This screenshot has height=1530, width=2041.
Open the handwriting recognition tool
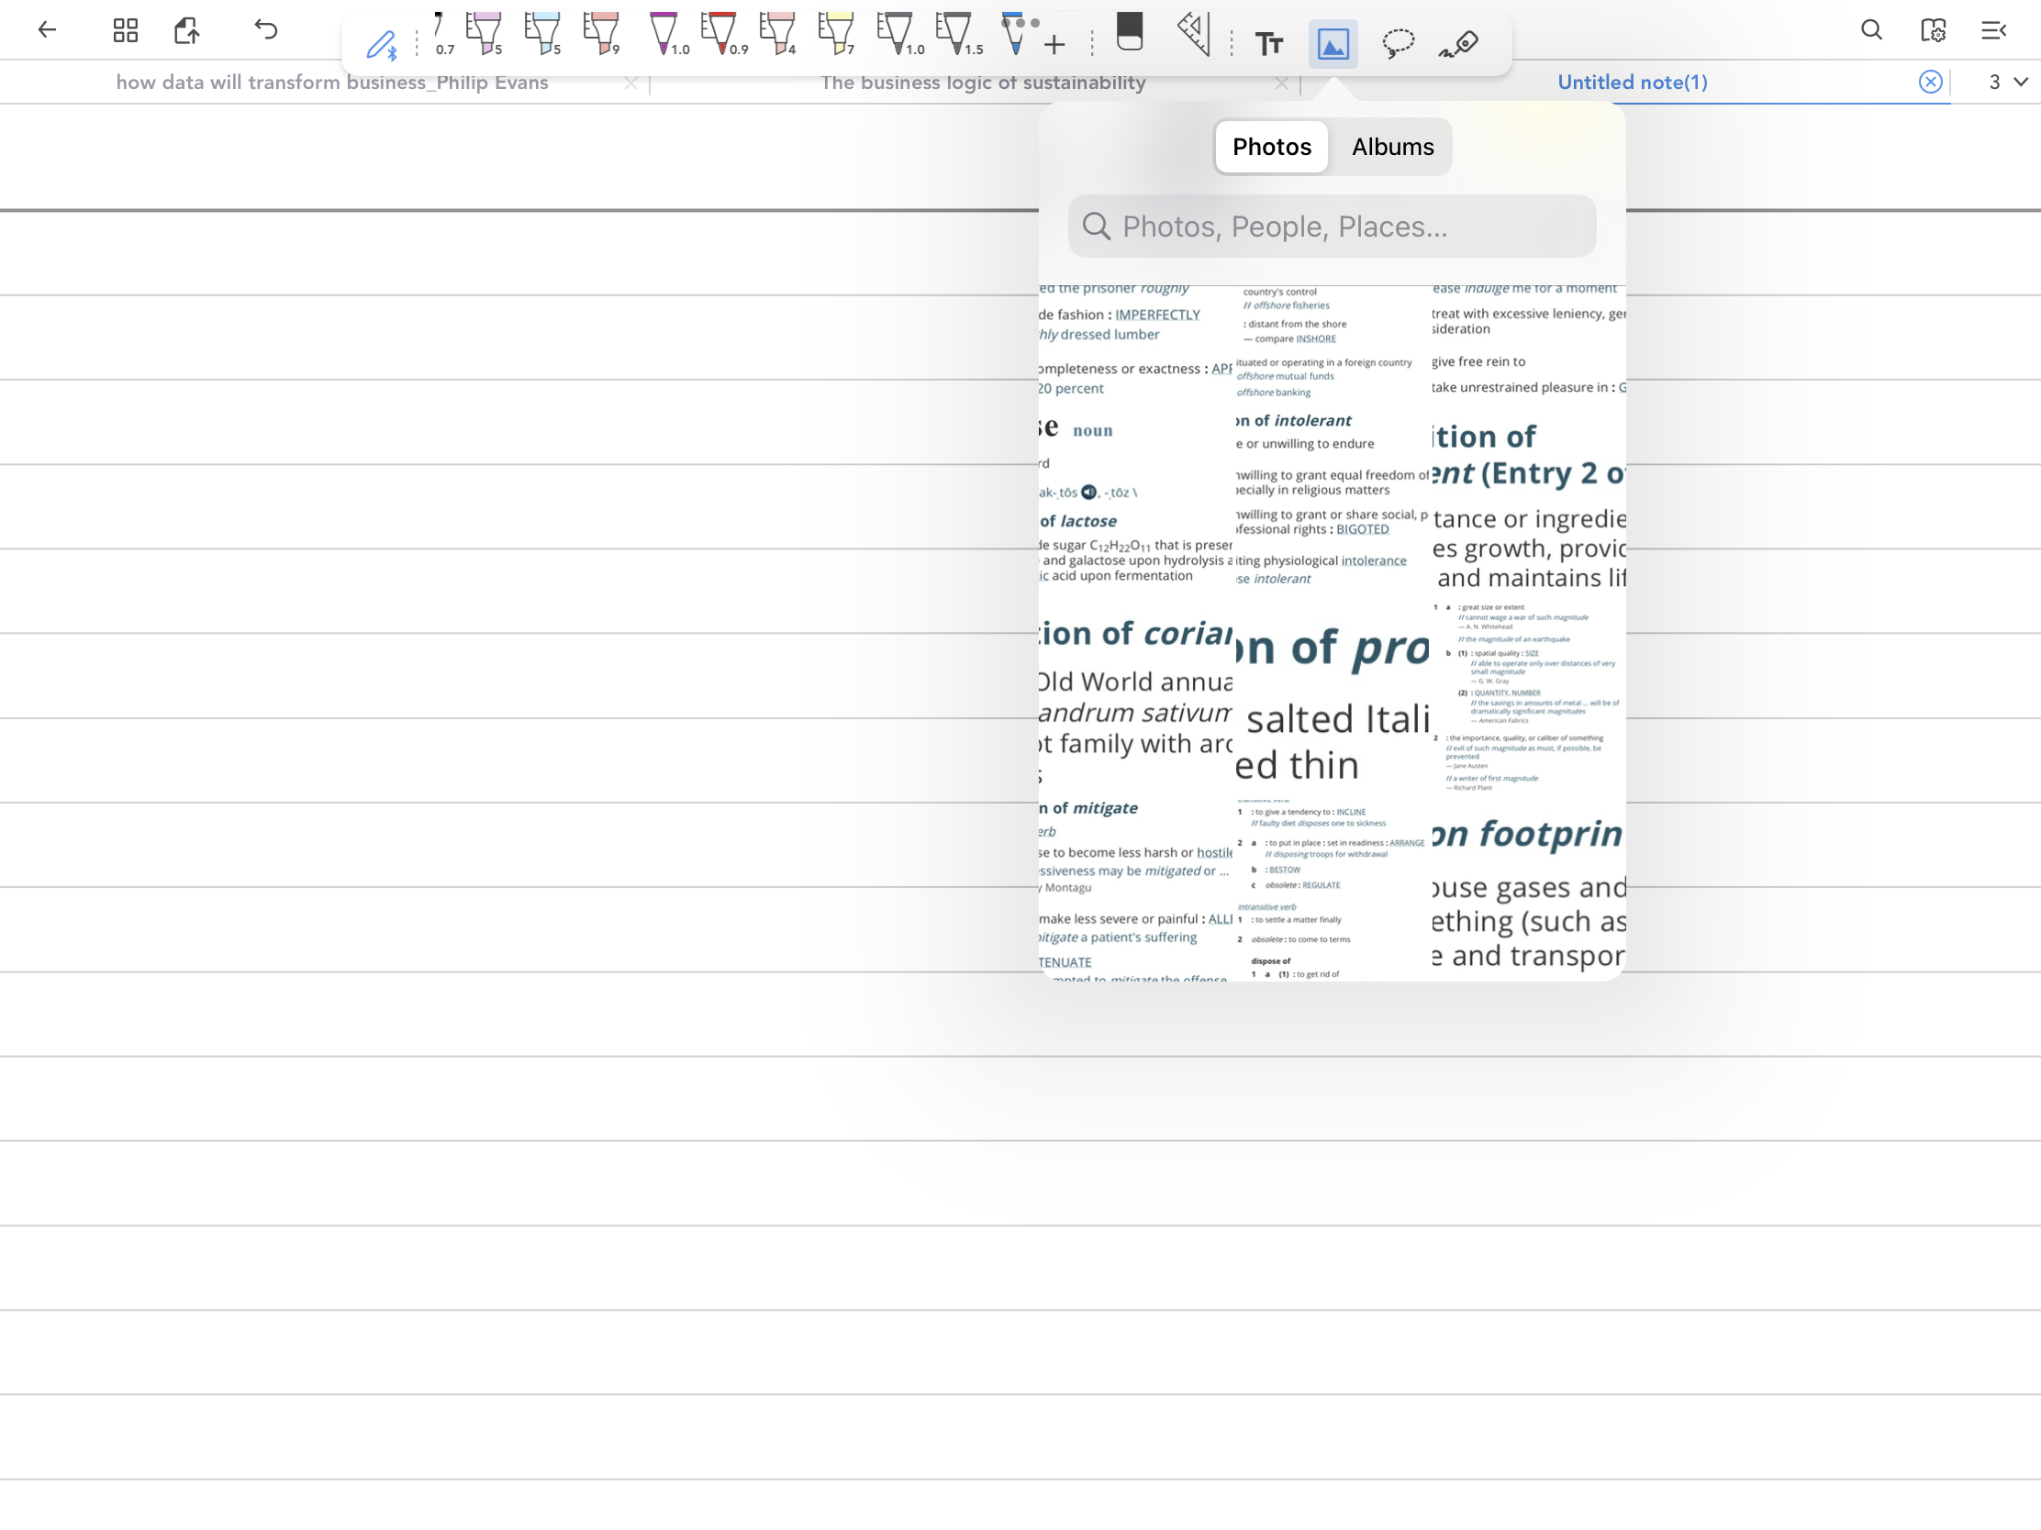1459,43
